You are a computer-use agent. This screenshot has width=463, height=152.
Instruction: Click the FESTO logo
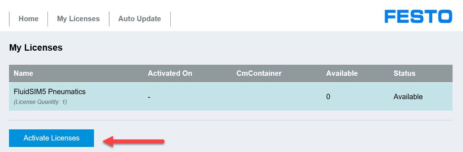pos(418,17)
